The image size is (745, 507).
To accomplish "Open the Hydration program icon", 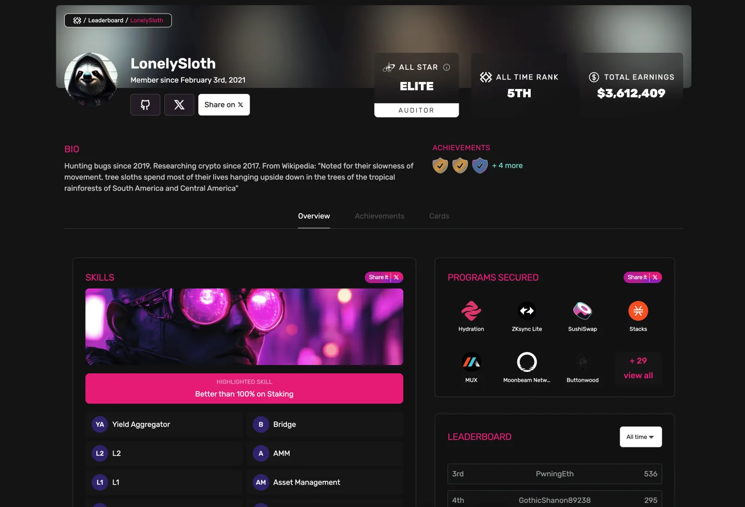I will point(471,311).
